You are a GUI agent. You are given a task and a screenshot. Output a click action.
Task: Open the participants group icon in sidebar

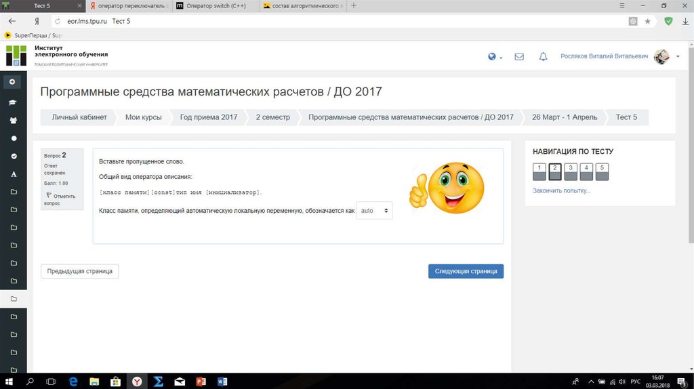click(14, 121)
